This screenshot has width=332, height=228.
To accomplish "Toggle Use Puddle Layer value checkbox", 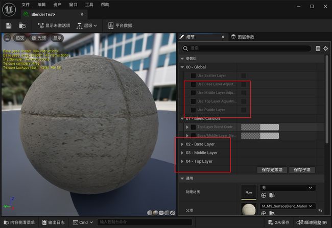I will [244, 110].
